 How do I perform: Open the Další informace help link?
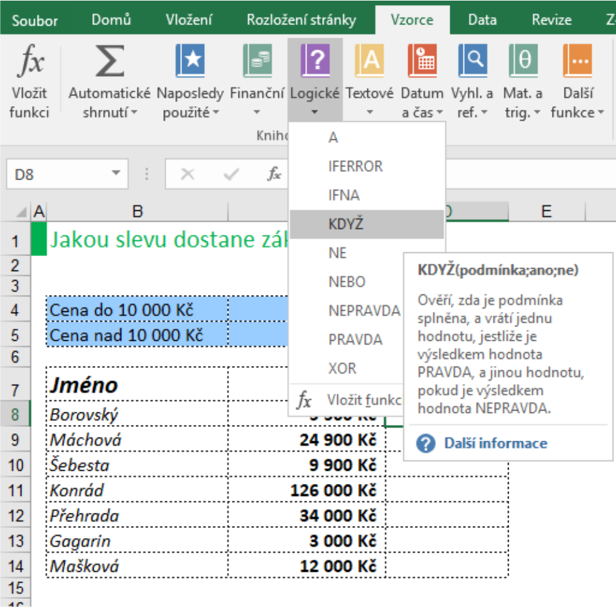(x=495, y=443)
